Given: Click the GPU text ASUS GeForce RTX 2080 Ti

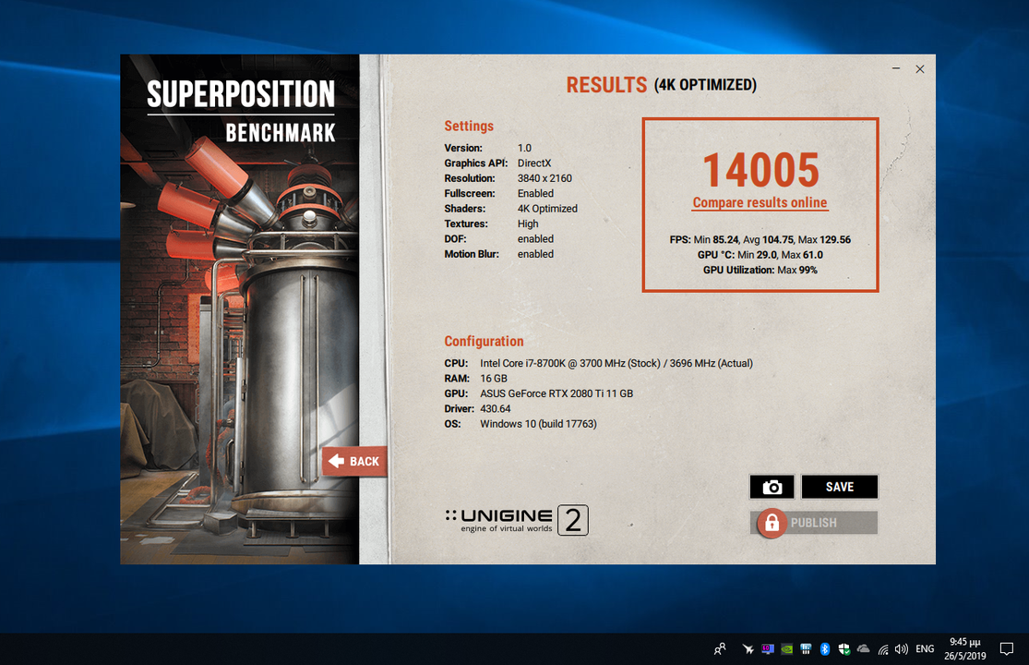Looking at the screenshot, I should (556, 393).
